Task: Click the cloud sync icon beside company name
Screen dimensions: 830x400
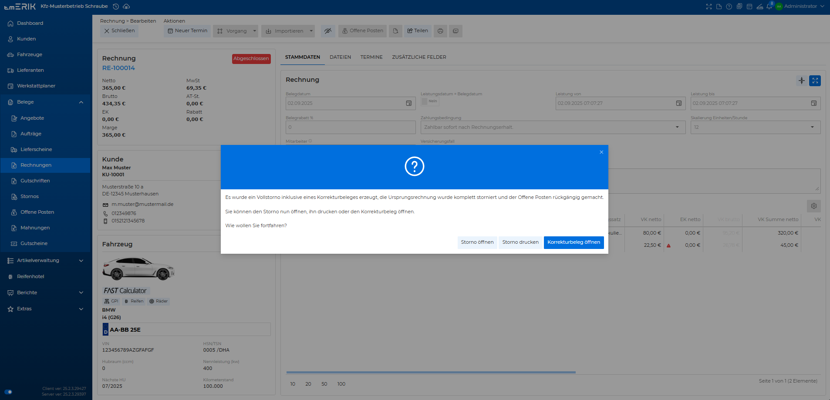Action: coord(126,7)
